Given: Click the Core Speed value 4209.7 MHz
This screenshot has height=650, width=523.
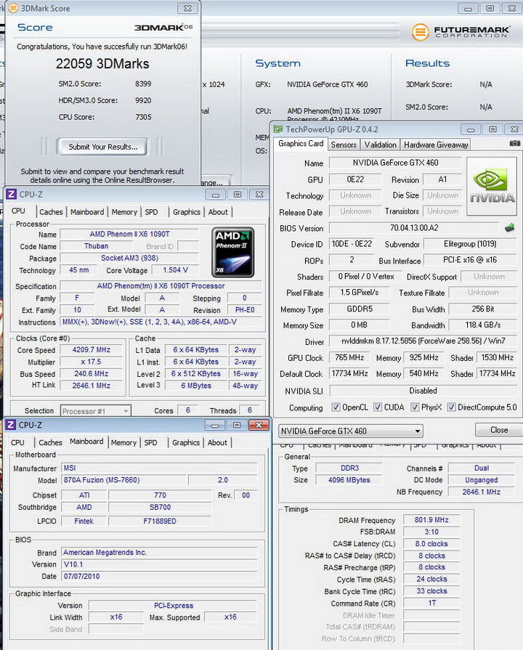Looking at the screenshot, I should (x=92, y=349).
